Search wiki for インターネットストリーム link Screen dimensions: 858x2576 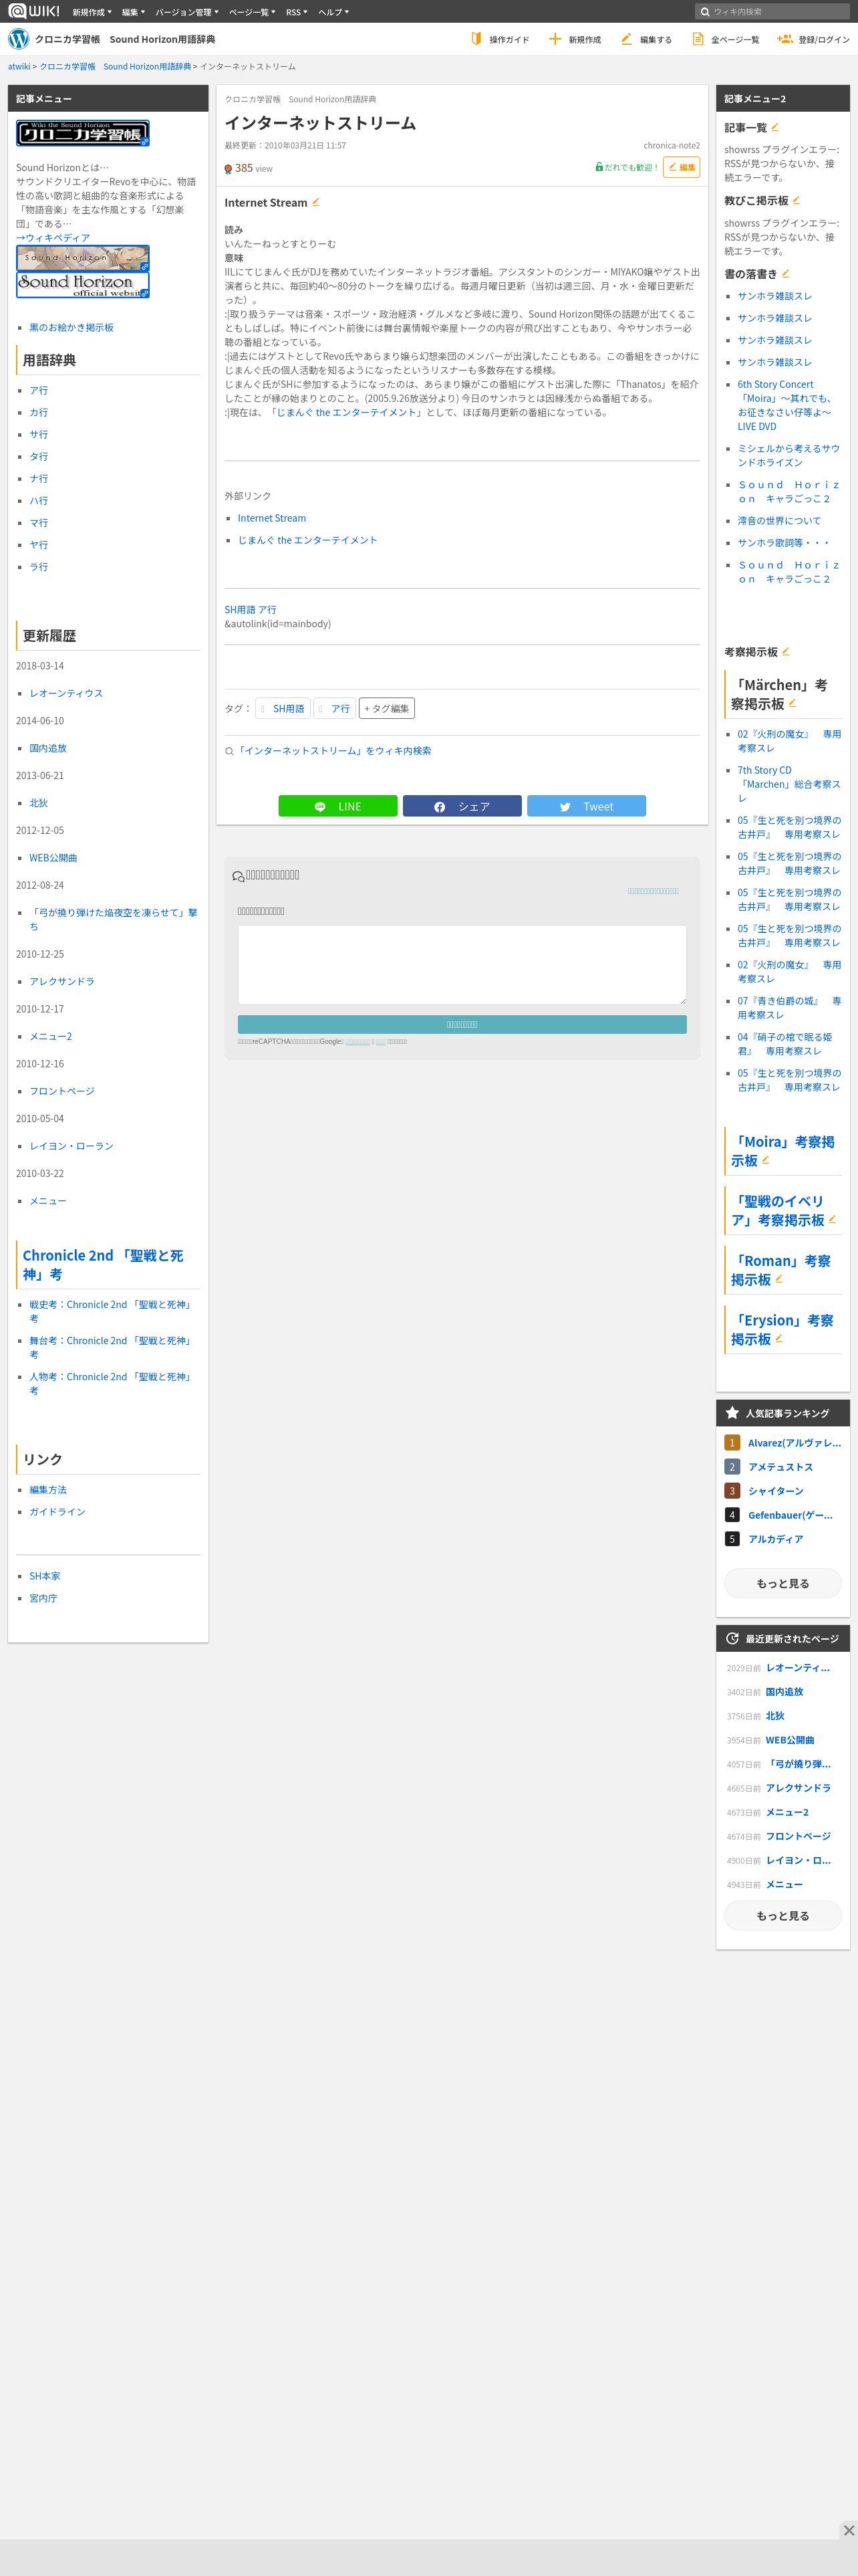click(x=335, y=750)
